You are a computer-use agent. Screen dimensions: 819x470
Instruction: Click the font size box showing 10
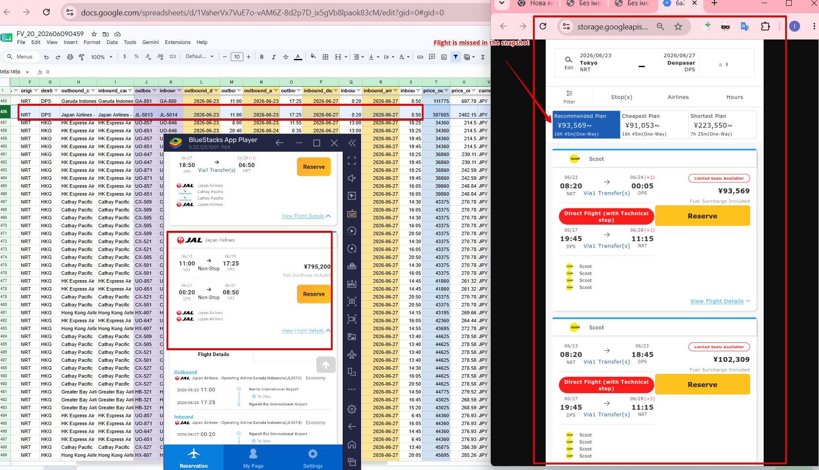[x=237, y=57]
